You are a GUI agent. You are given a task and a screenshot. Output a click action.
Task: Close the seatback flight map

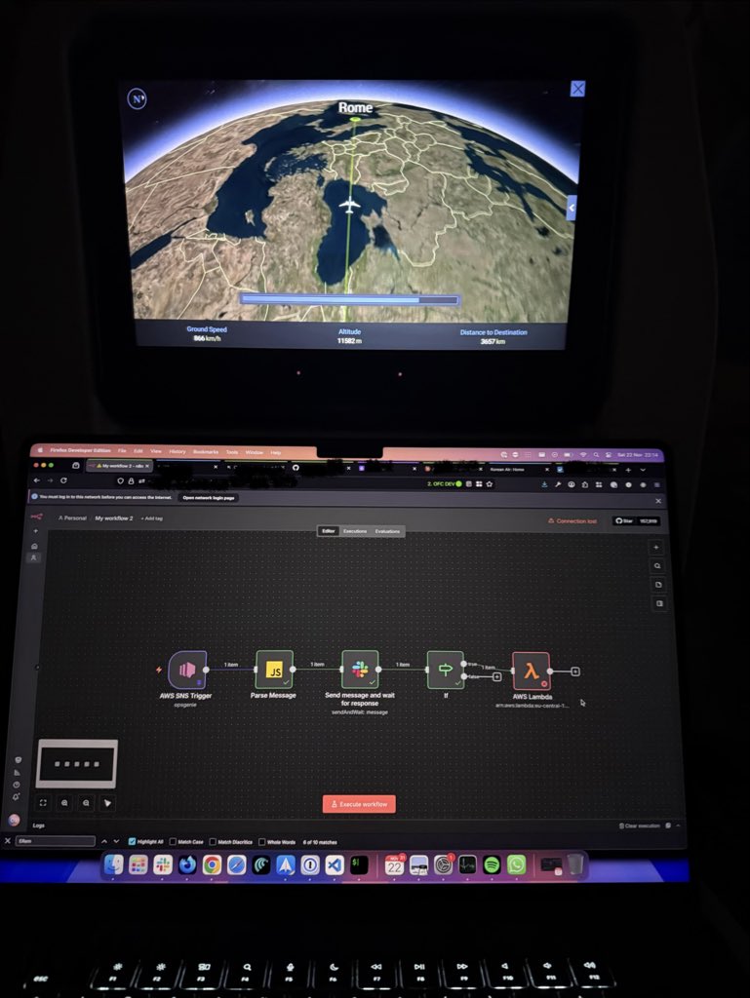tap(577, 89)
